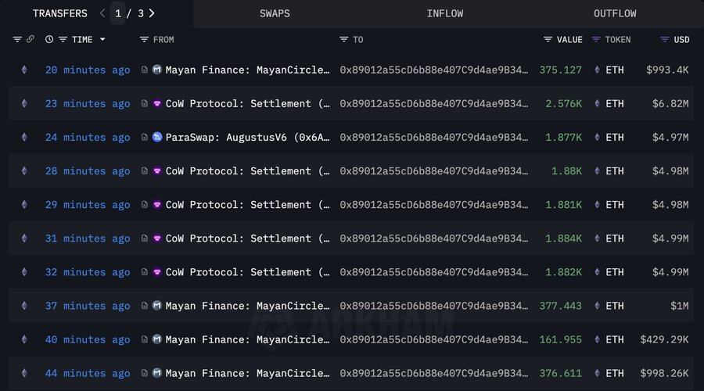704x391 pixels.
Task: Expand the TIME sort dropdown arrow
Action: (102, 39)
